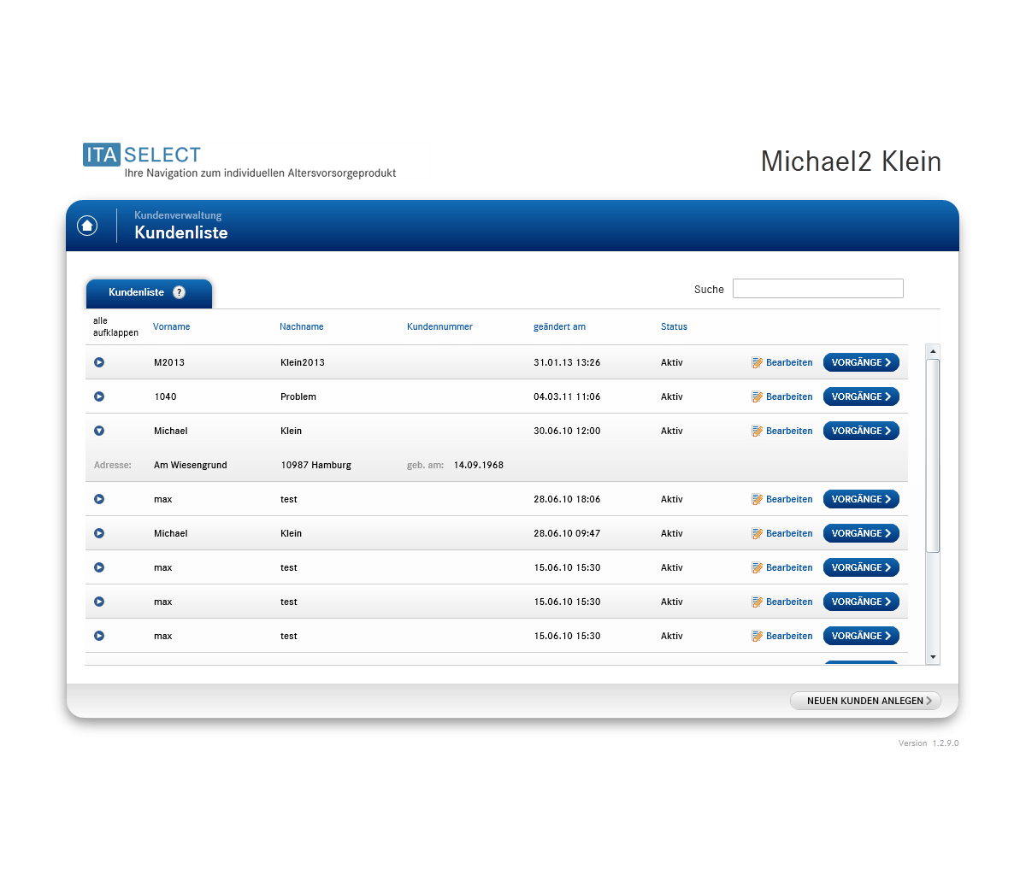Click the scrollbar down arrow
Viewport: 1026px width, 875px height.
pos(933,657)
